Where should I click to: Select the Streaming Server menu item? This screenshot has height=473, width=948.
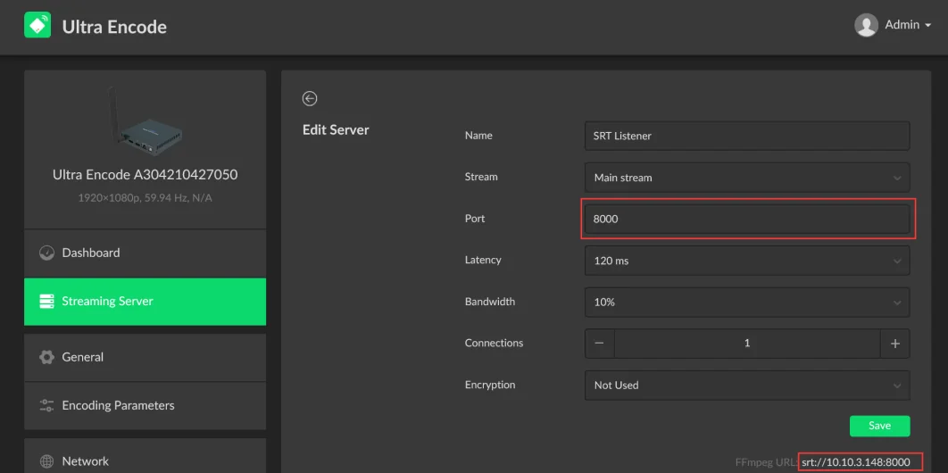tap(146, 302)
